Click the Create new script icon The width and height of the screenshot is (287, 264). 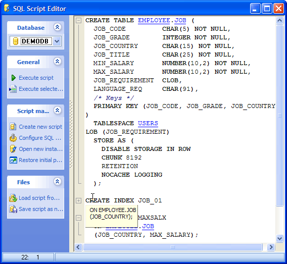tap(13, 127)
